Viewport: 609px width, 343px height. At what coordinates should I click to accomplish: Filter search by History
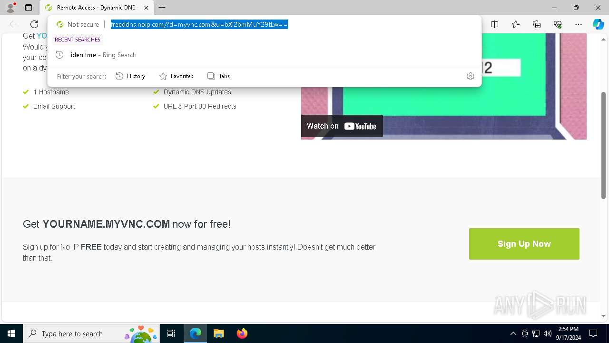[130, 76]
